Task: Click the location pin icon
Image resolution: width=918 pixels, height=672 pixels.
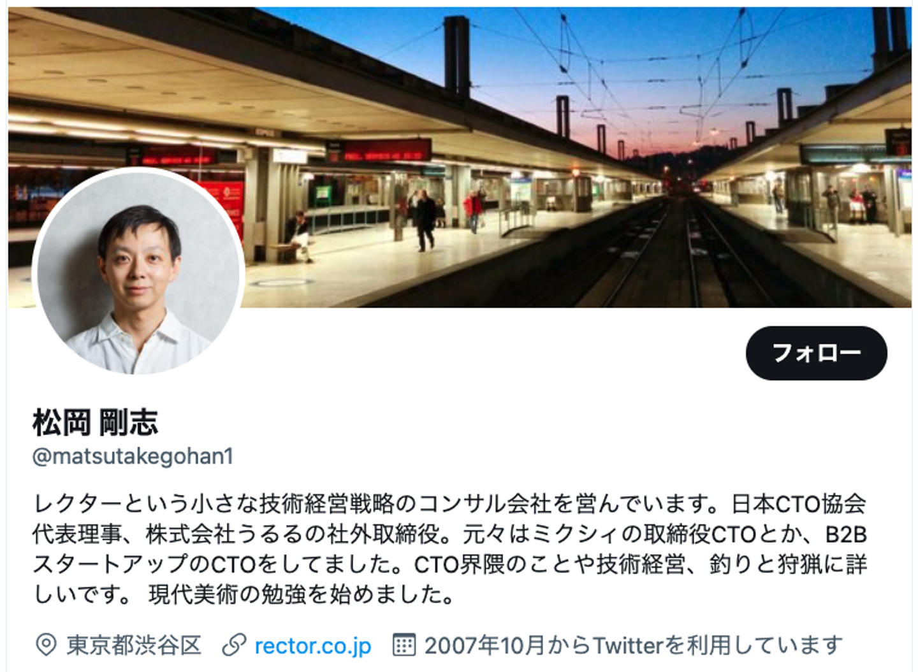Action: (x=46, y=645)
